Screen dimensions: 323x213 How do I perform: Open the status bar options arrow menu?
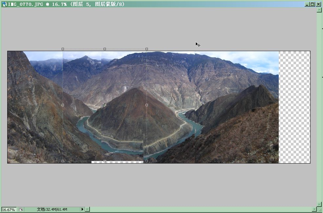82,209
